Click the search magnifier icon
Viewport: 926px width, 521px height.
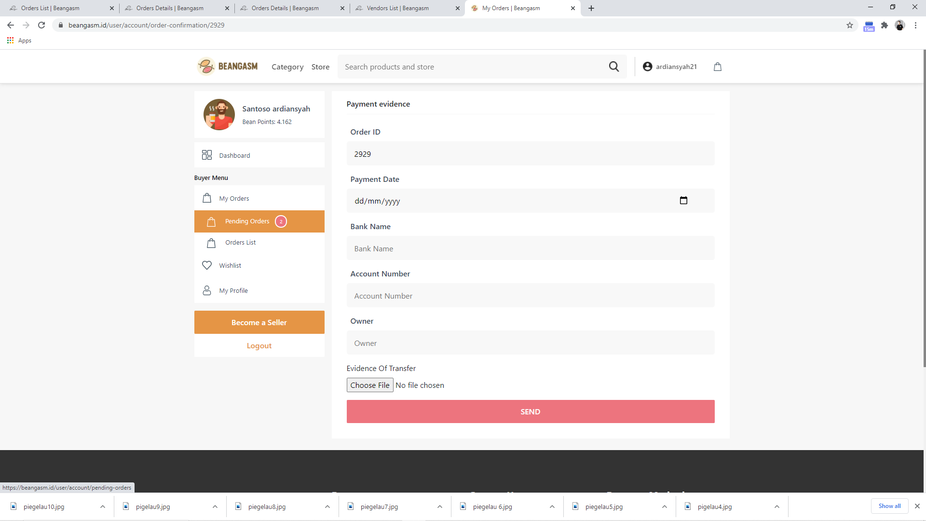614,67
